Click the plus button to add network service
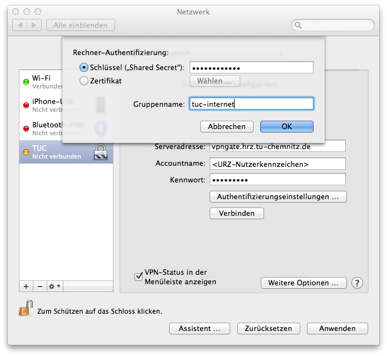 click(x=26, y=286)
